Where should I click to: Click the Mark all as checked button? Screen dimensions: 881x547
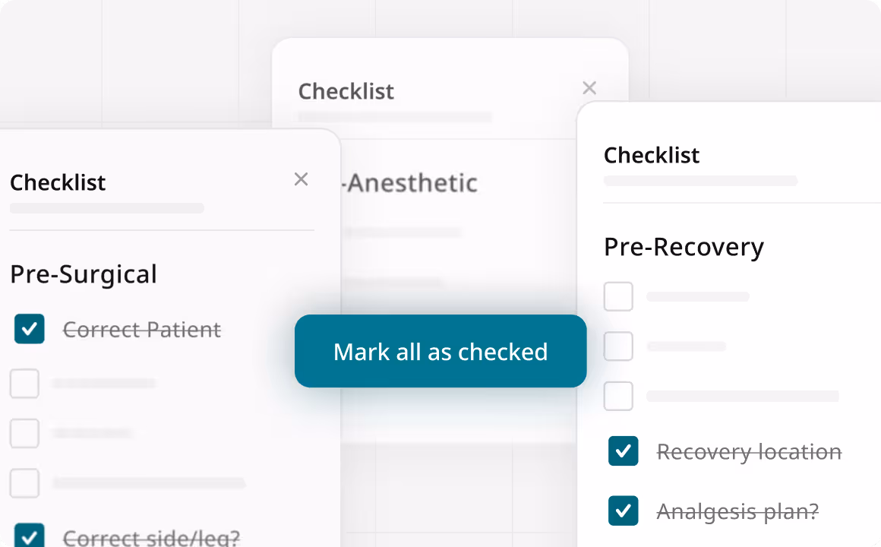click(440, 351)
